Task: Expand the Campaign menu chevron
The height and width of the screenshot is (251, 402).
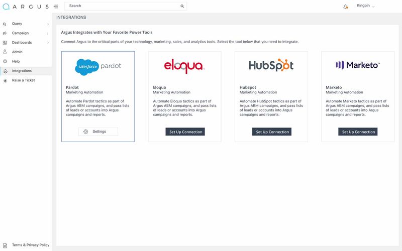Action: point(48,34)
